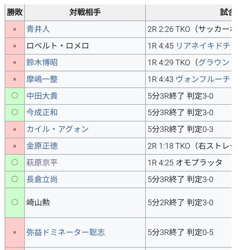The width and height of the screenshot is (241, 250).
Task: Visit the カイル・アグォン link
Action: tap(57, 129)
